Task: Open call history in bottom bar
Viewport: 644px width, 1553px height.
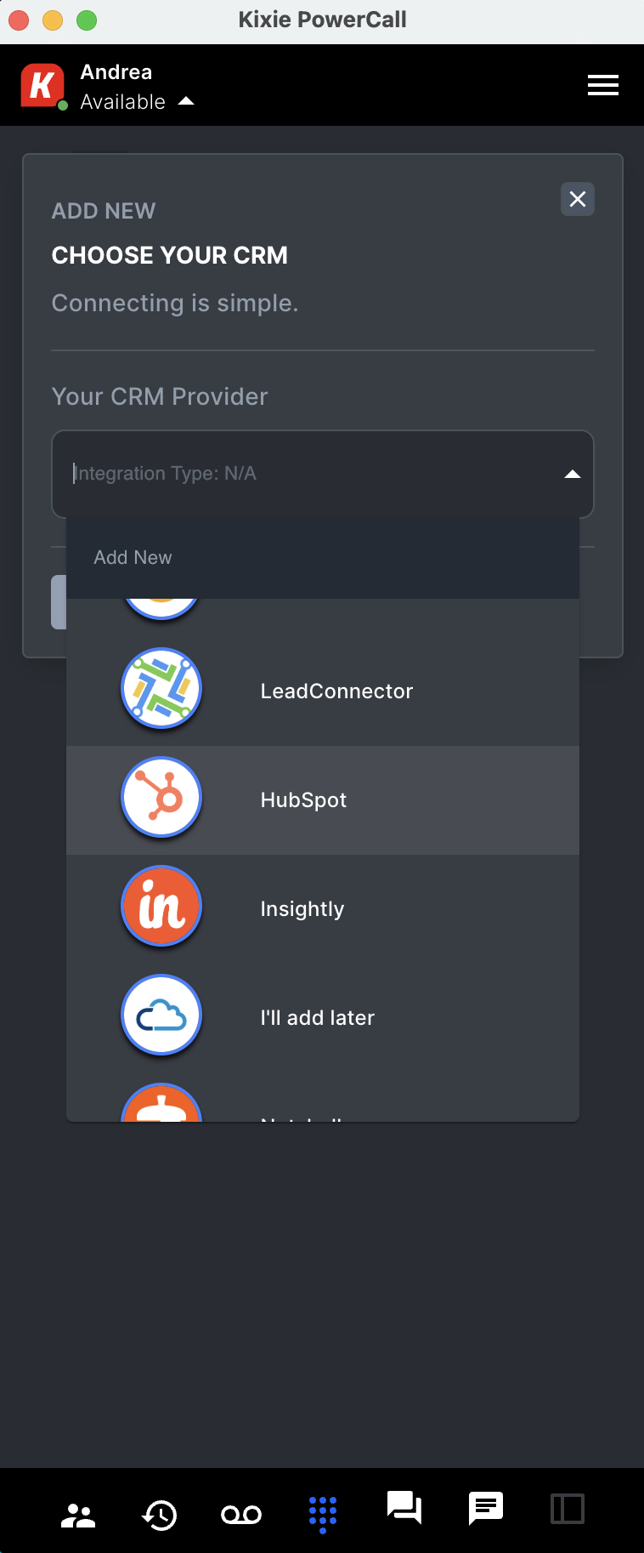Action: [x=159, y=1515]
